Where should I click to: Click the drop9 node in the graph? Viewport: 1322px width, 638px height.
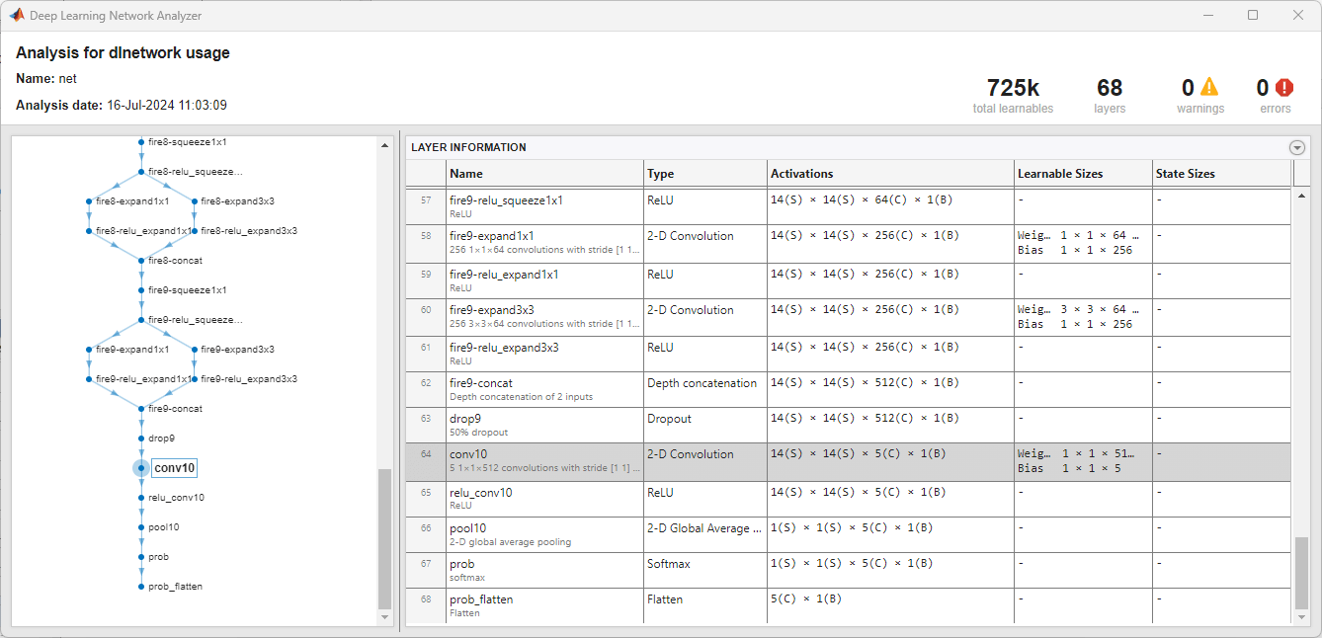[x=141, y=439]
